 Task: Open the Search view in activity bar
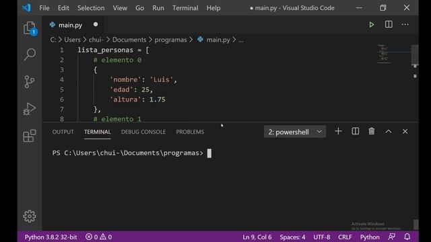tap(30, 54)
